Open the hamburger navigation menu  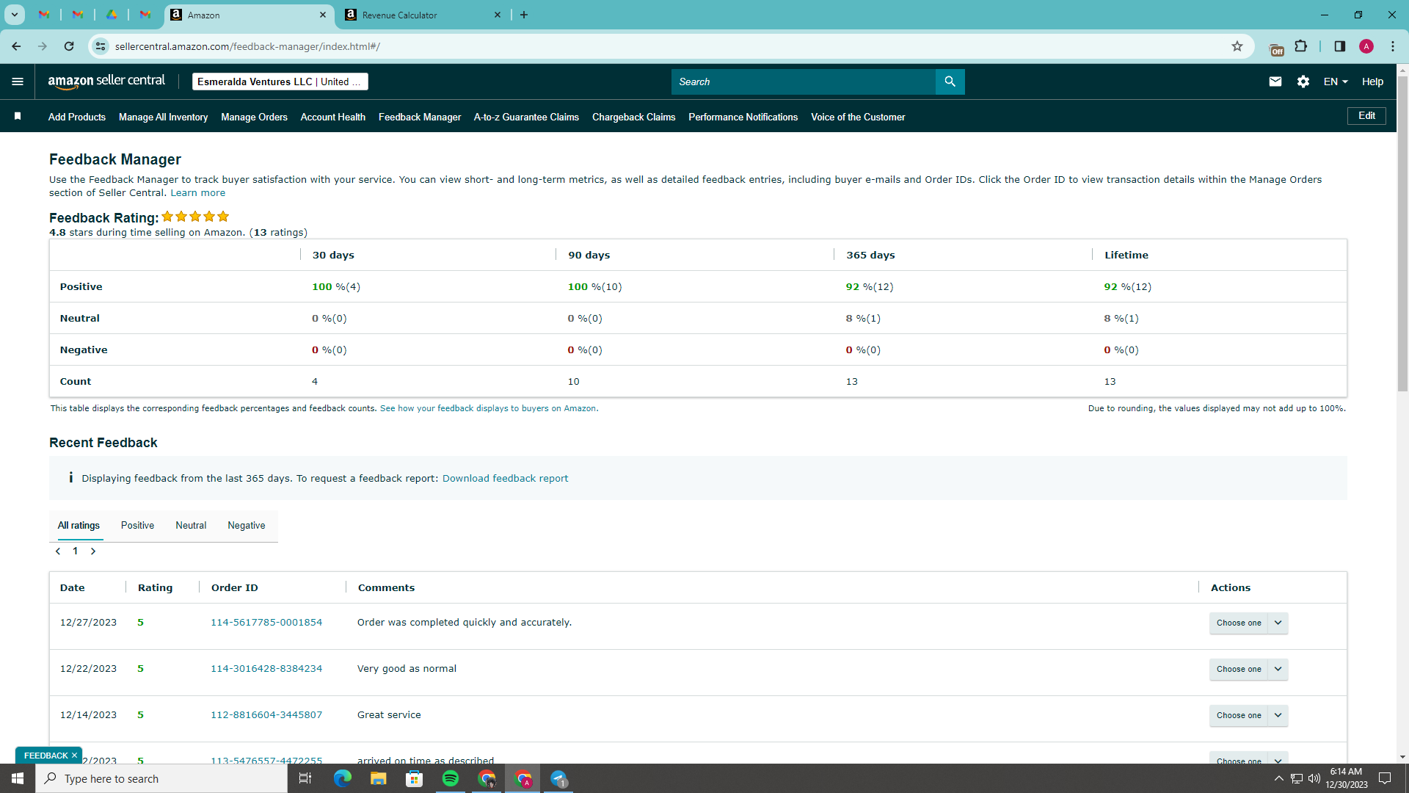[18, 82]
